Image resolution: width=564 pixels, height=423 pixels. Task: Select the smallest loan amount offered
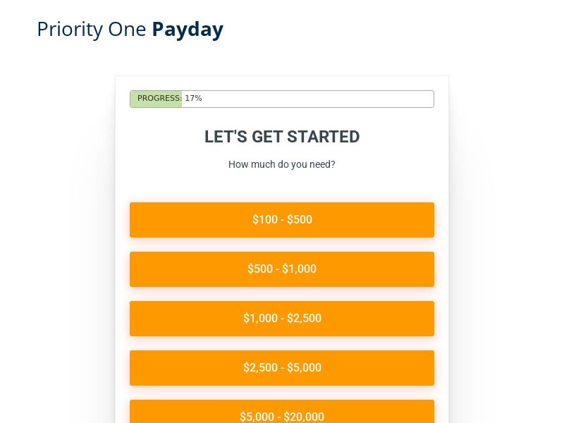(x=282, y=219)
